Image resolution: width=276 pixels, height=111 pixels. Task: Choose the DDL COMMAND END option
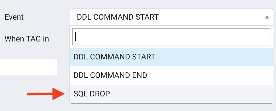tap(171, 75)
